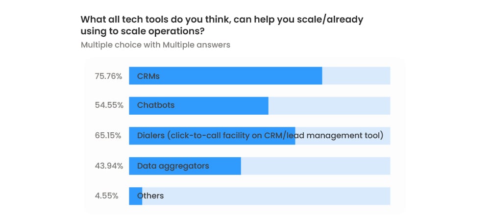Click dark blue fill right of Chatbots text
Viewport: 490px width, 221px height.
coord(220,105)
